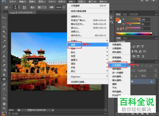This screenshot has width=159, height=116.
Task: Click foreground color swatch in Color panel
Action: (x=118, y=20)
